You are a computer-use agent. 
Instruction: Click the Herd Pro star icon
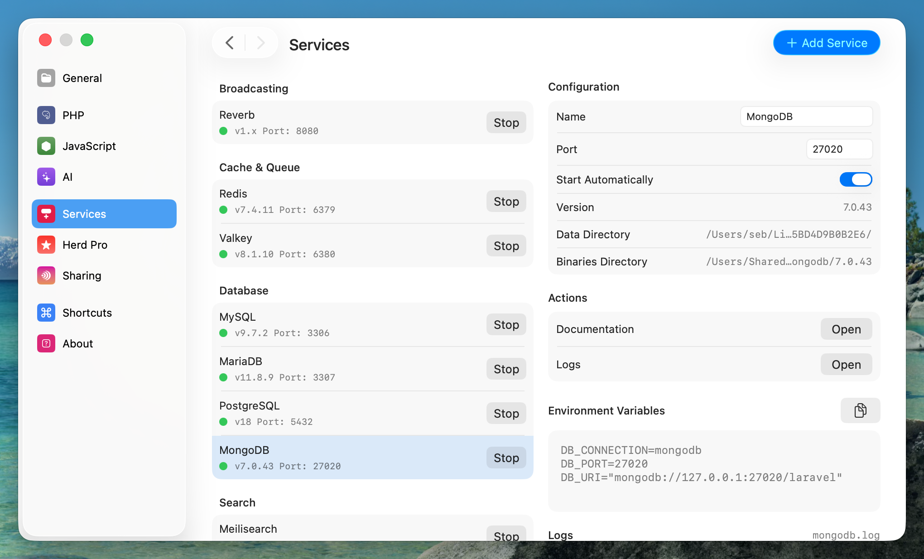point(46,245)
